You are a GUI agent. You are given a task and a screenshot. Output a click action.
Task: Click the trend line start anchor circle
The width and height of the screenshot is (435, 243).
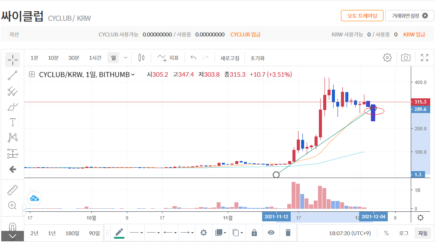tap(276, 175)
